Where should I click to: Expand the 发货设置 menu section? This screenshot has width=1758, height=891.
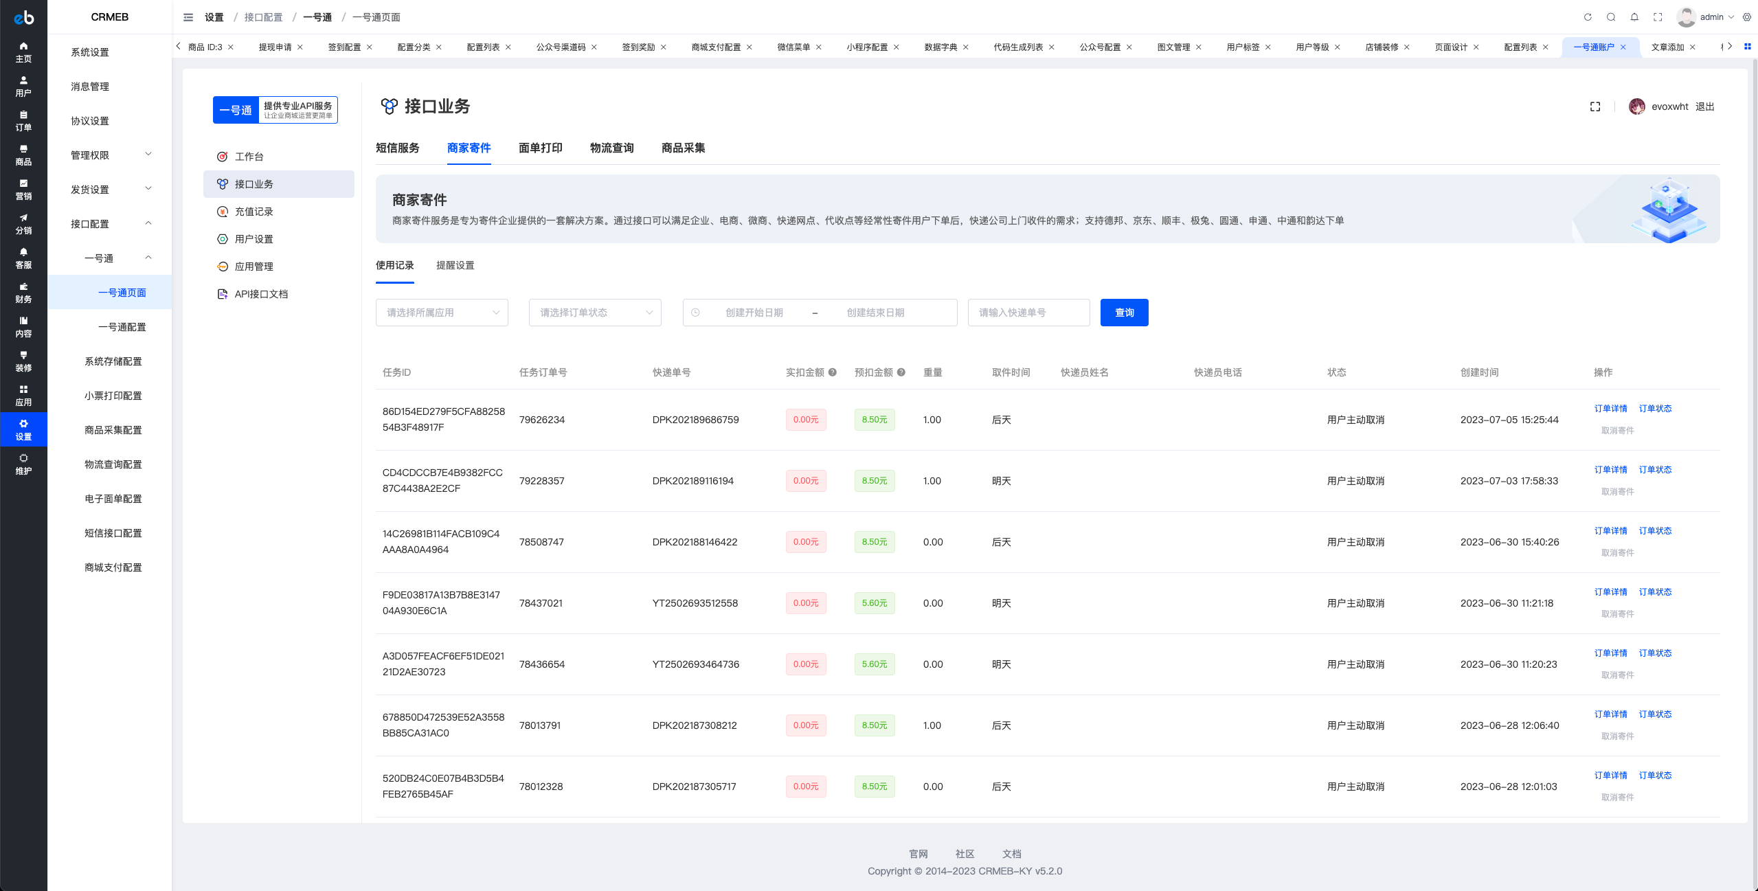110,190
